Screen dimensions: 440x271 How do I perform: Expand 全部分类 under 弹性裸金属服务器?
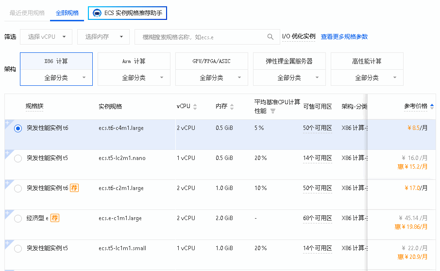(289, 78)
